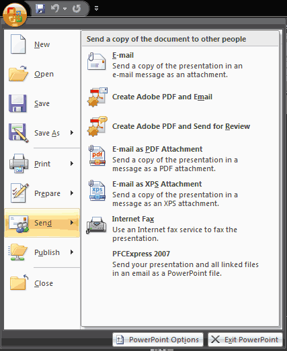Select New from the Office menu
This screenshot has width=287, height=351.
coord(42,44)
